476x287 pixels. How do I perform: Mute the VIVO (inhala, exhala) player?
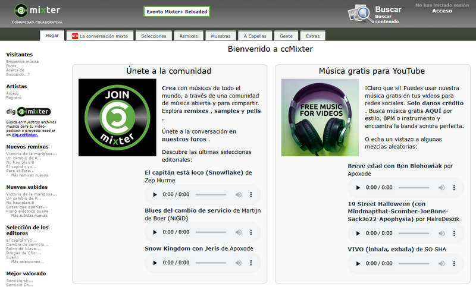pos(441,264)
